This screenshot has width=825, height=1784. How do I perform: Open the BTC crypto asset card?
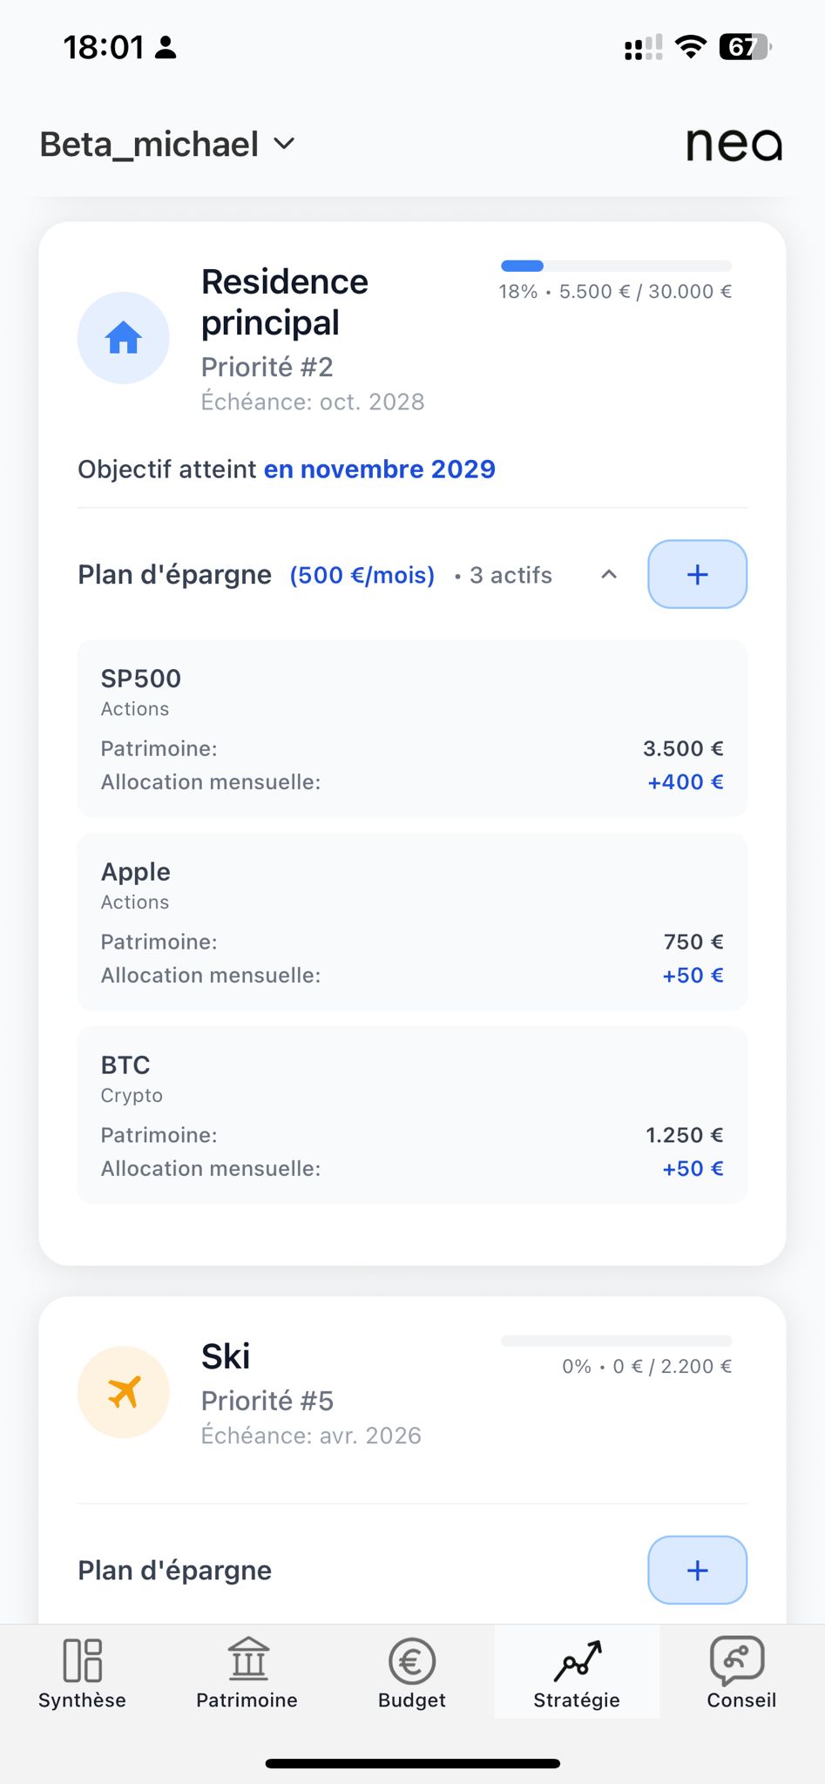412,1115
